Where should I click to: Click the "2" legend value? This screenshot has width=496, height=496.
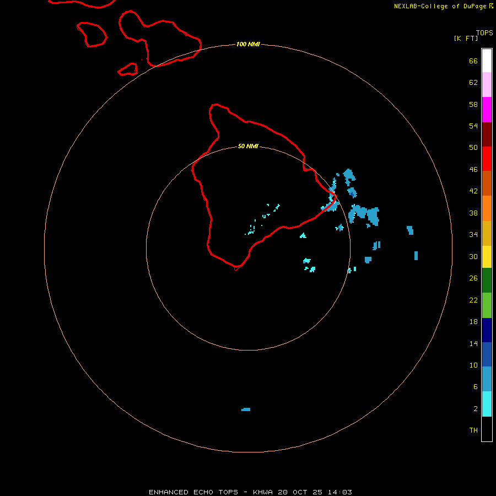pyautogui.click(x=475, y=409)
